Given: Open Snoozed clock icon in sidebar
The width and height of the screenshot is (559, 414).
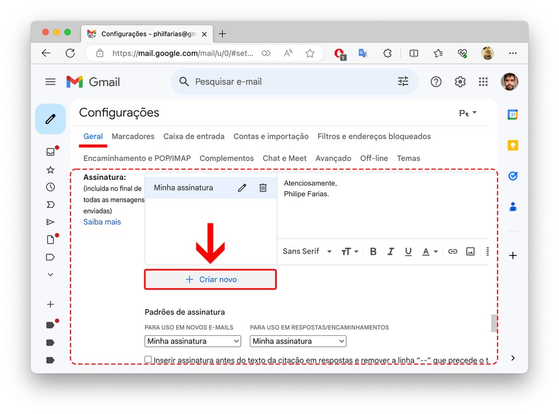Looking at the screenshot, I should [51, 187].
